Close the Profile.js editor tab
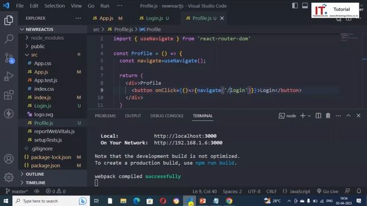The width and height of the screenshot is (367, 206). coord(222,18)
